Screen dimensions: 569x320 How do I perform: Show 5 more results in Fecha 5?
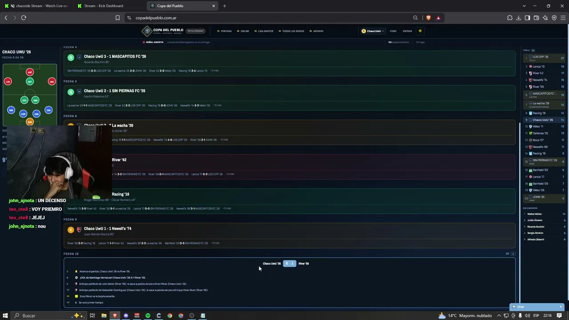(x=217, y=105)
